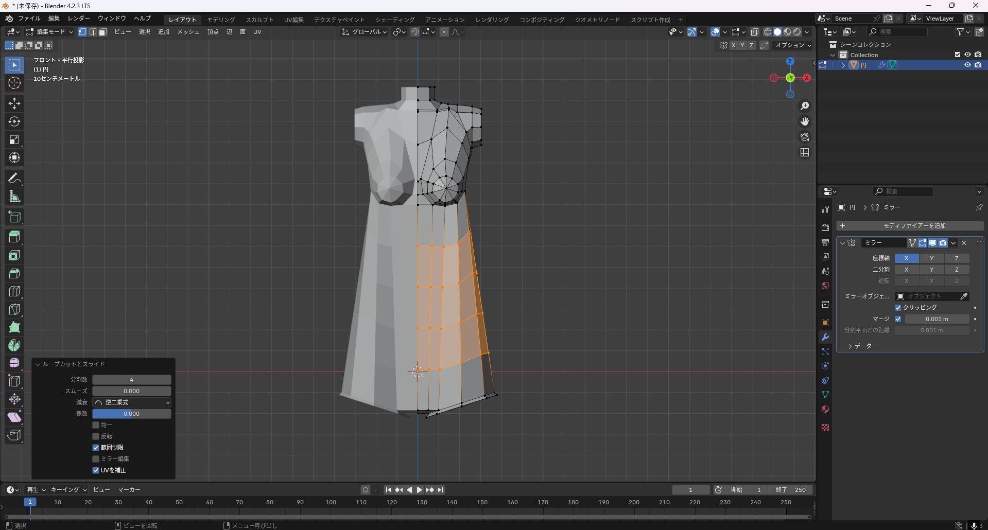This screenshot has width=988, height=530.
Task: Select the Shrink/Fatten tool
Action: (14, 399)
